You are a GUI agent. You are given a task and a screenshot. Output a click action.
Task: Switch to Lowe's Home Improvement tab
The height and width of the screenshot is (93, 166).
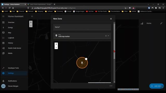point(40,4)
